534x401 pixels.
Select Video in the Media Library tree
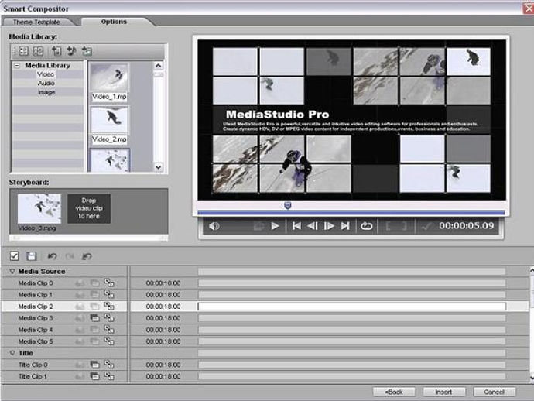(x=46, y=74)
